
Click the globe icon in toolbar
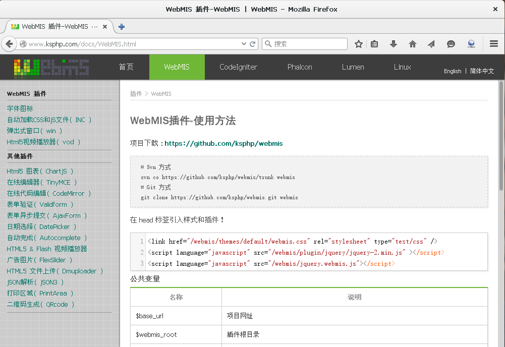(471, 44)
